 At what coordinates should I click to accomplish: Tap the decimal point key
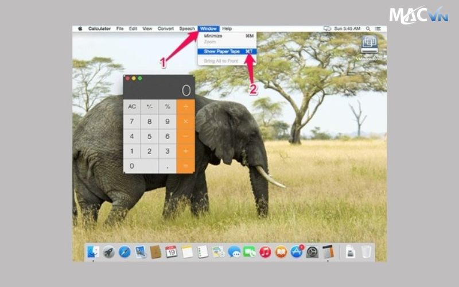(168, 166)
